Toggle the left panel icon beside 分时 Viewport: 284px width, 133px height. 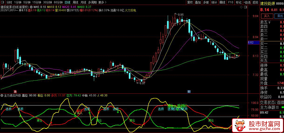point(3,3)
